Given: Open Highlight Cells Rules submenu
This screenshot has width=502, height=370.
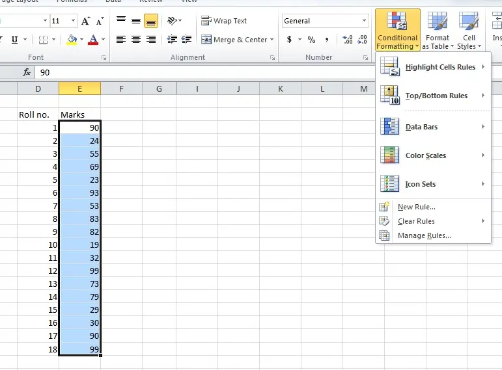Looking at the screenshot, I should pos(433,67).
